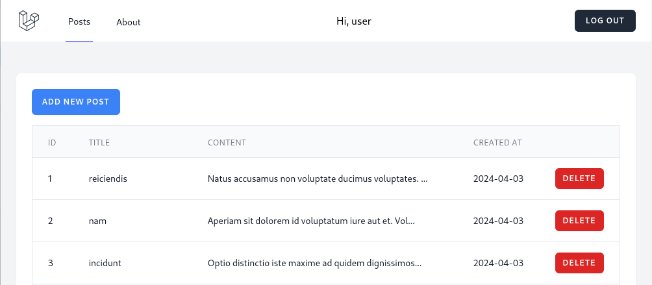Delete the incidunt post
The image size is (652, 285).
[x=579, y=263]
